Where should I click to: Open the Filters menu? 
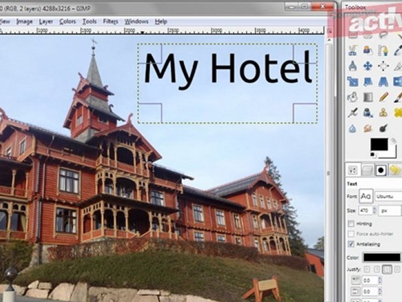coord(111,21)
